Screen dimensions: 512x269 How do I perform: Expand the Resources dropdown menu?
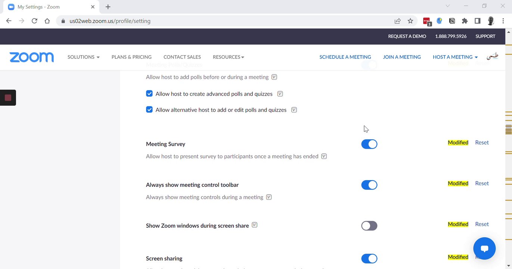[228, 57]
